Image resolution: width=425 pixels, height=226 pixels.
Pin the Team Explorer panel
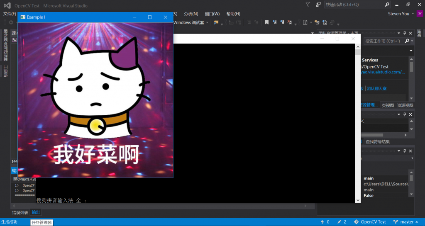404,33
